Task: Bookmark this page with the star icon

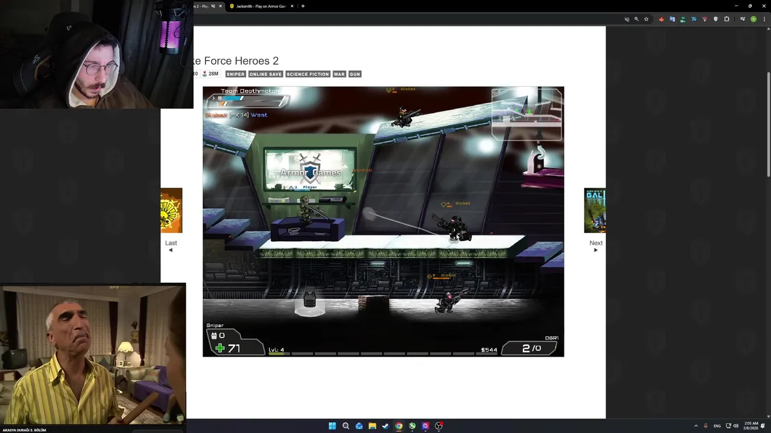Action: tap(646, 19)
